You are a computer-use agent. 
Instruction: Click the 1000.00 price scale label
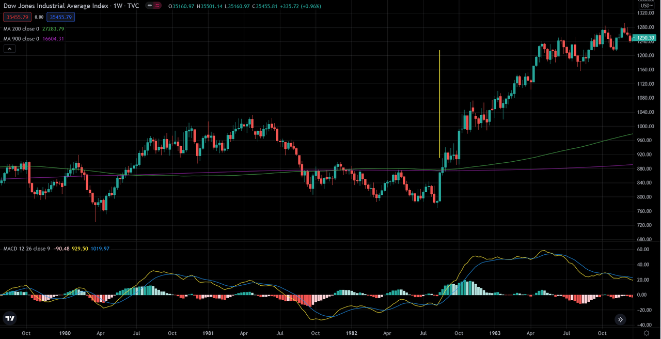coord(646,126)
